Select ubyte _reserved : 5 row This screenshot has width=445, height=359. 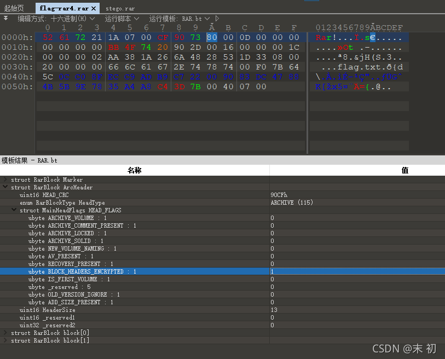coord(222,287)
